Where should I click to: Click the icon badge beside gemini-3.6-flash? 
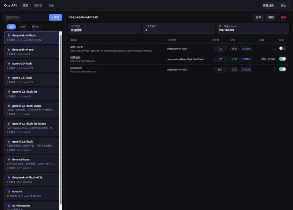9,142
